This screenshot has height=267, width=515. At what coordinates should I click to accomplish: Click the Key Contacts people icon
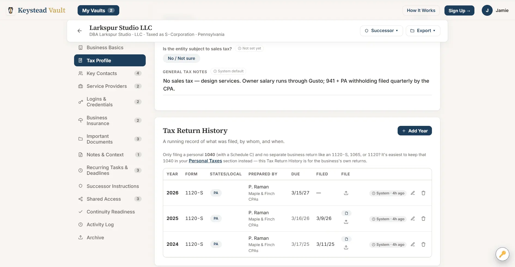click(81, 73)
